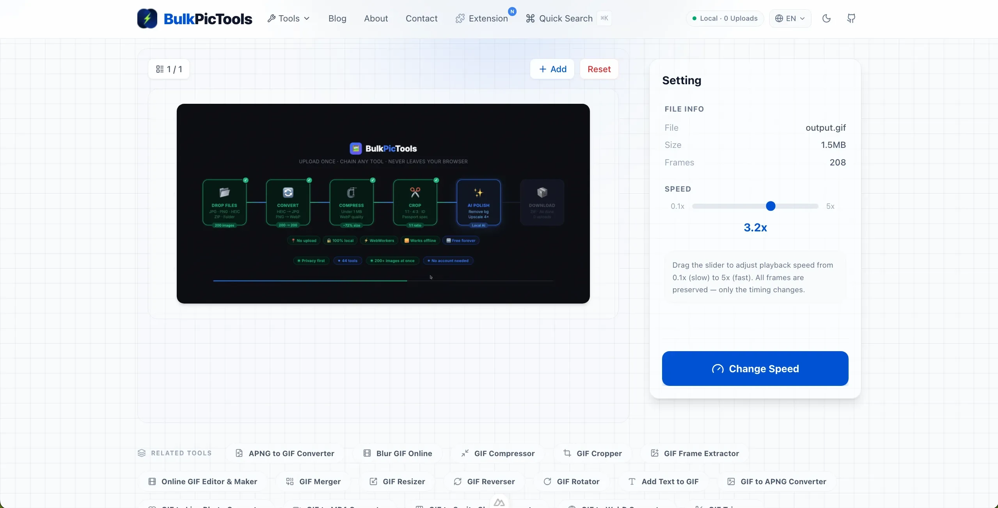This screenshot has height=508, width=998.
Task: Click the 1.5MB size value
Action: [833, 145]
